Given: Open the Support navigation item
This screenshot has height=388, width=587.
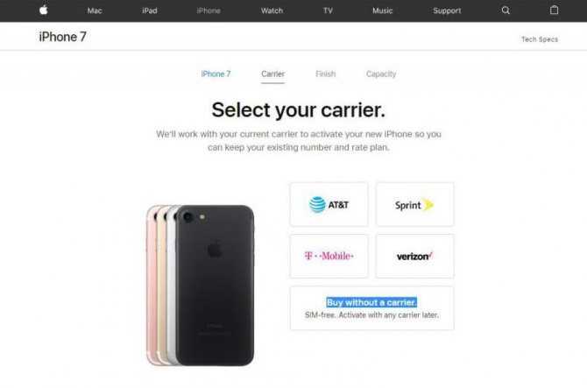Looking at the screenshot, I should [447, 11].
